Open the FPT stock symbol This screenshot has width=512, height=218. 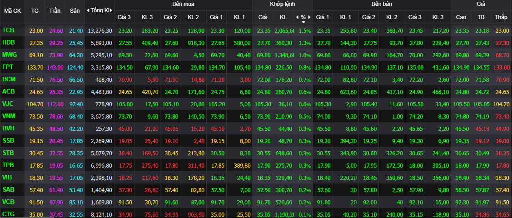coord(8,67)
